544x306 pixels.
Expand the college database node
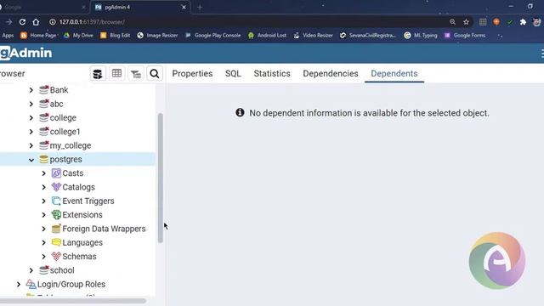click(31, 118)
